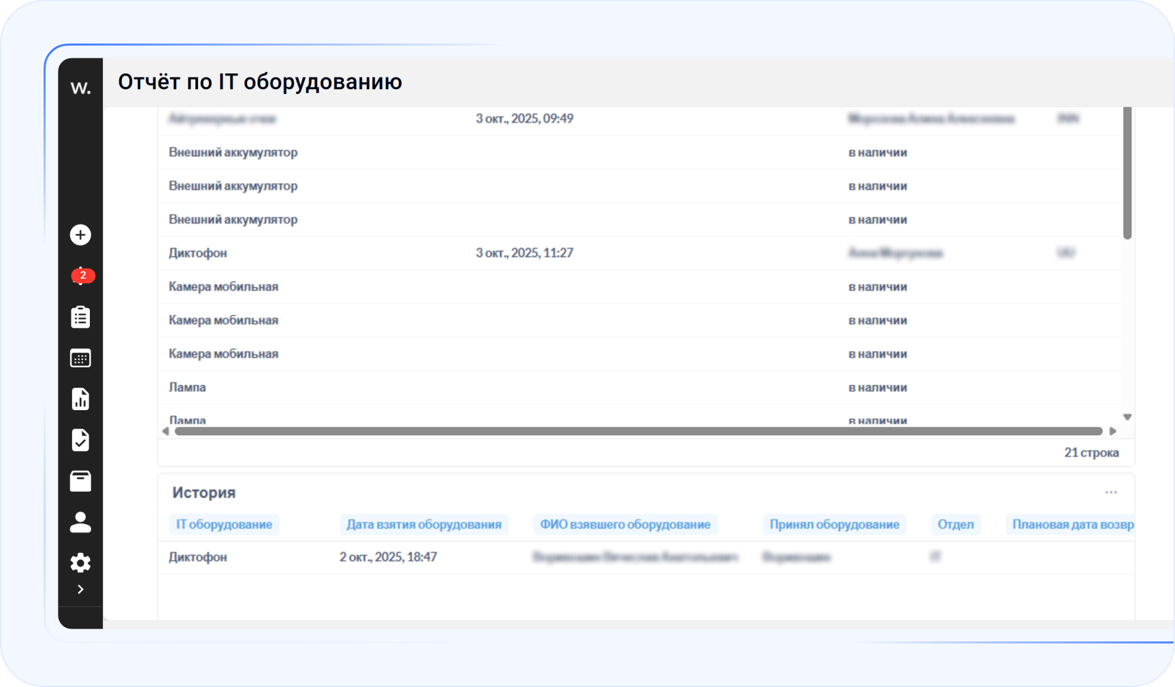
Task: Open the settings gear icon
Action: tap(80, 563)
